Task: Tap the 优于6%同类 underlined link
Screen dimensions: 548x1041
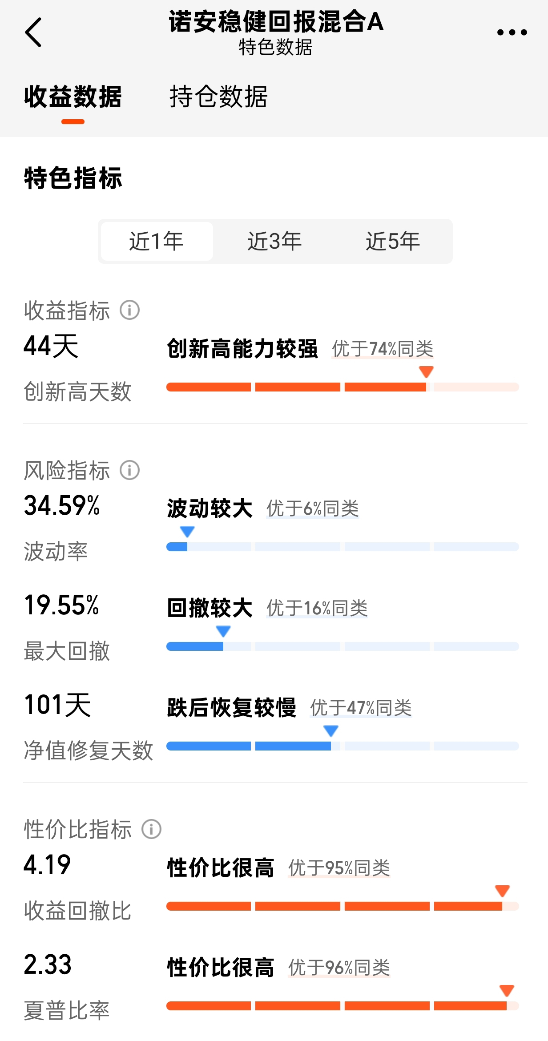Action: (313, 508)
